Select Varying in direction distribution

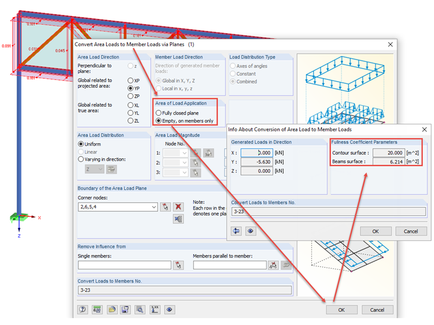[81, 159]
